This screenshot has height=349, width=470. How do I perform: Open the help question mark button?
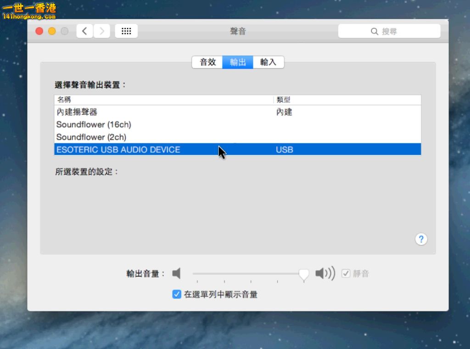pos(421,239)
